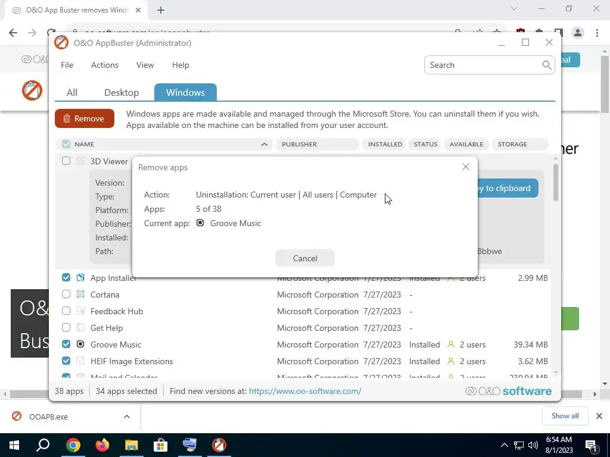This screenshot has width=610, height=457.
Task: Close the Remove apps dialog
Action: point(466,167)
